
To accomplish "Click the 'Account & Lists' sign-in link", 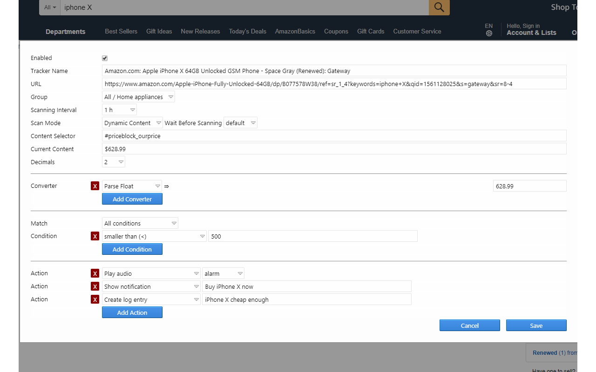I will (x=531, y=29).
